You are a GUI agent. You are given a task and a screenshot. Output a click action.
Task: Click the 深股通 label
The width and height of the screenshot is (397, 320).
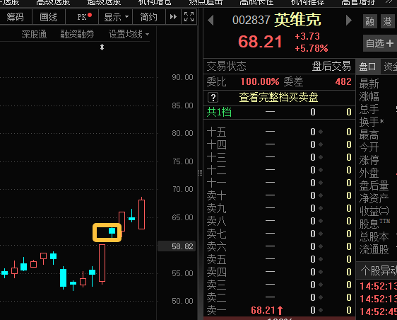[x=34, y=34]
